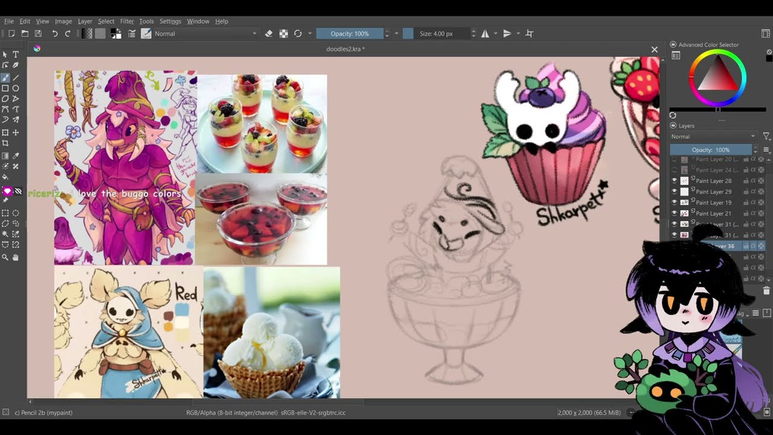This screenshot has height=435, width=773.
Task: Select the Fill bucket tool
Action: click(5, 178)
